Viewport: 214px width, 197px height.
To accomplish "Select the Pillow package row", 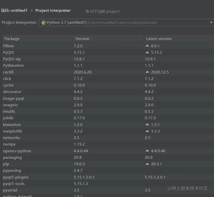I will tap(108, 46).
